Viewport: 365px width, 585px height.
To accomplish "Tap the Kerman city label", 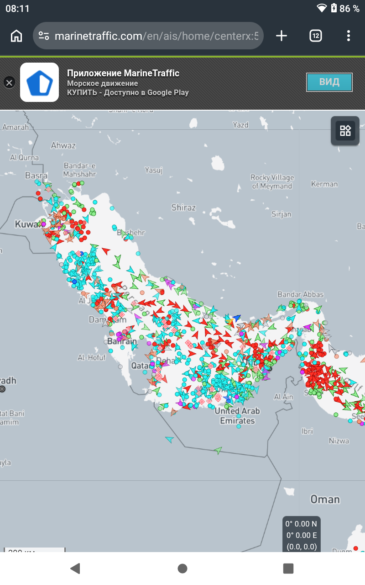I will point(324,184).
